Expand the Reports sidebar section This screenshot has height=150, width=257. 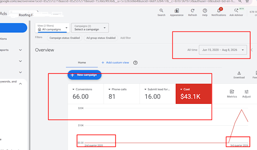click(20, 50)
